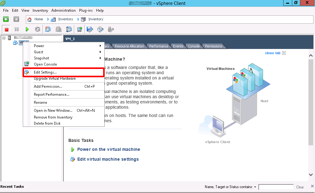
Task: Click the icon next to Edit virtual machine settings
Action: click(x=73, y=159)
